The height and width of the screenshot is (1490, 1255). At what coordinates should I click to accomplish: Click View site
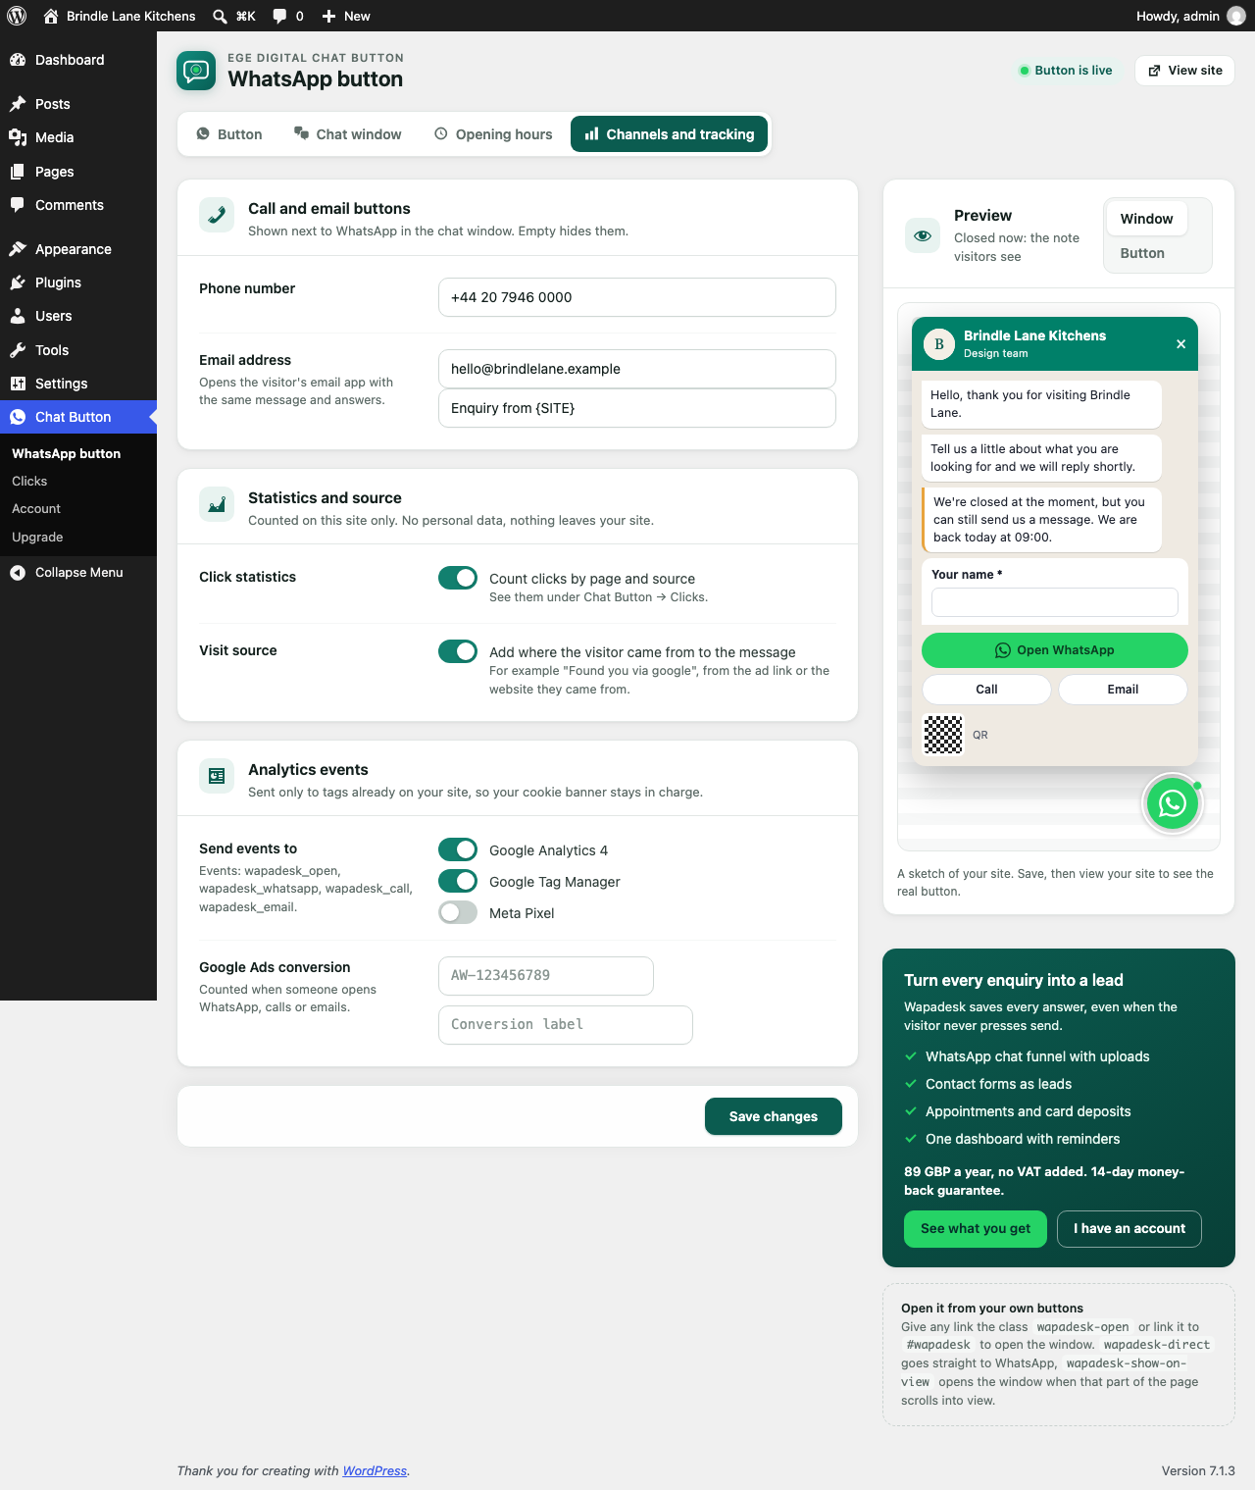[x=1184, y=71]
